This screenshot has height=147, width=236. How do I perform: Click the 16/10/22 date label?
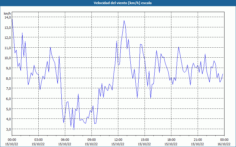pos(224,144)
